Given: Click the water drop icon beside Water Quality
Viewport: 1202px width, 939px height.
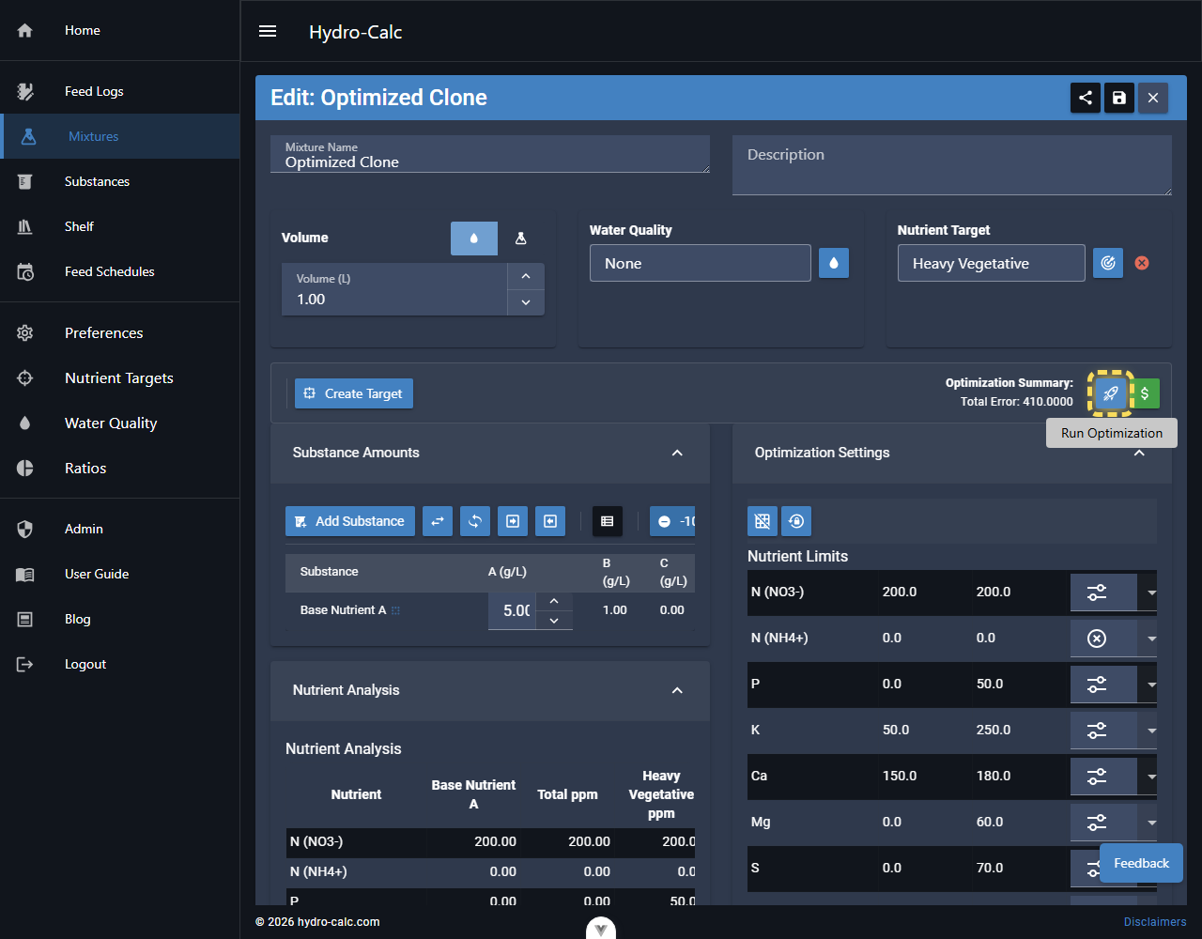Looking at the screenshot, I should pyautogui.click(x=834, y=263).
